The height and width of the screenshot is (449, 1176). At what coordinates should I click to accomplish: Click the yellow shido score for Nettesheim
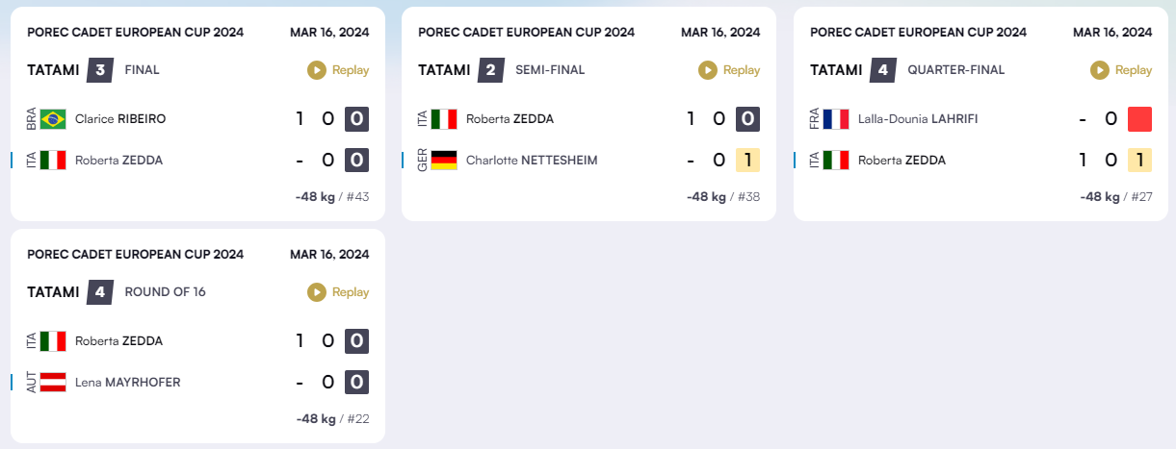click(747, 160)
